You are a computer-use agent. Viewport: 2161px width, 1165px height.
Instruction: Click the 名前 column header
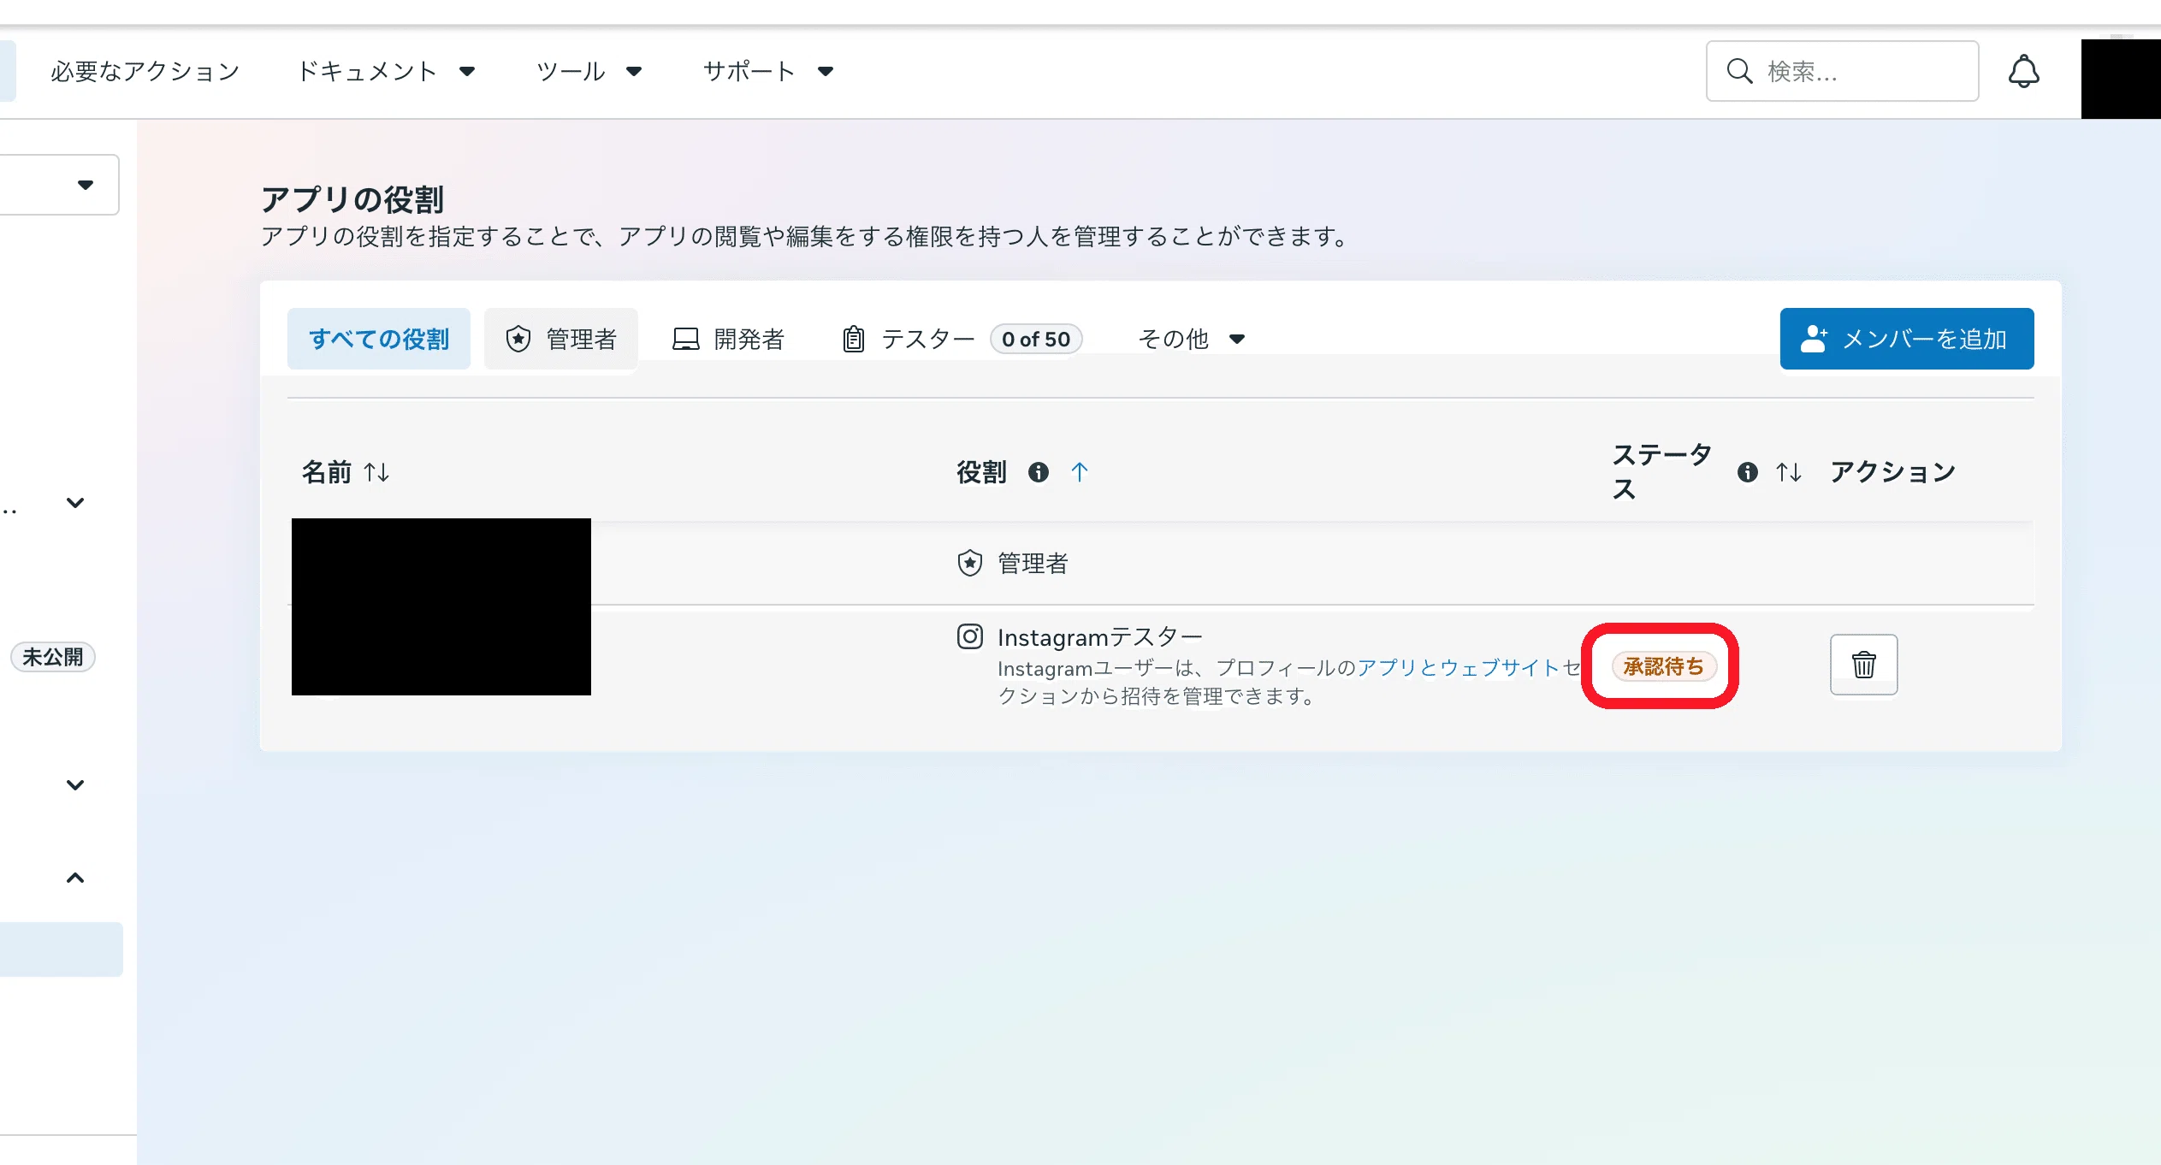326,472
